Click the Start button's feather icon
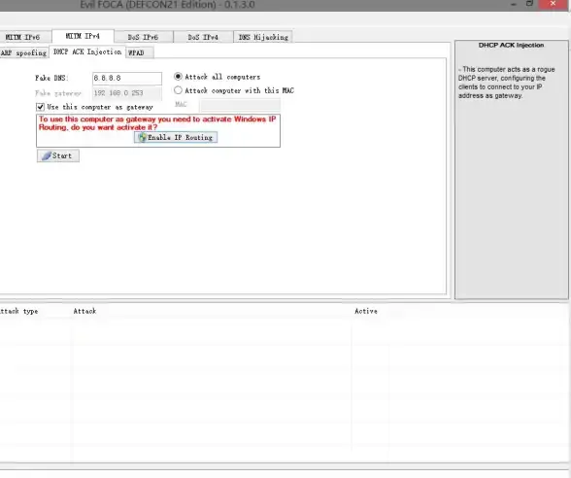571x478 pixels. (47, 155)
